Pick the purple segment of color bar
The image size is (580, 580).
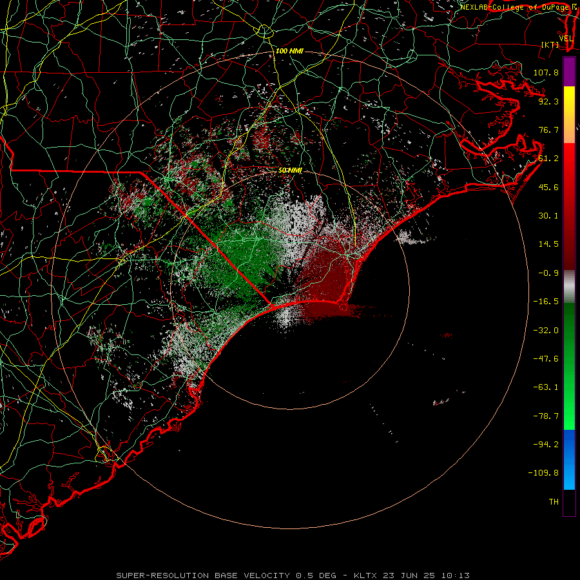pos(569,72)
